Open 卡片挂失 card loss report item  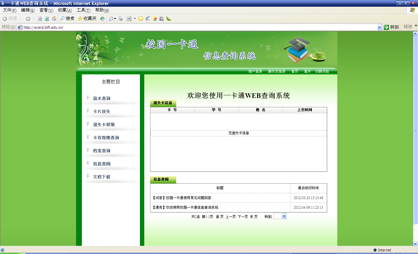click(102, 112)
